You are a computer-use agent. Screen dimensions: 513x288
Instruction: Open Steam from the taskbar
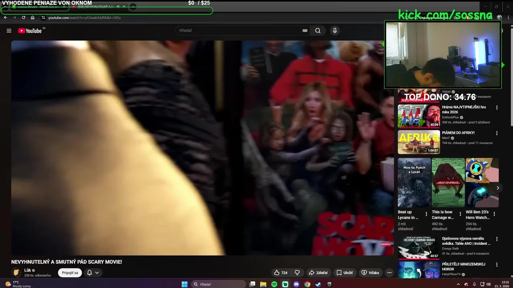point(318,284)
